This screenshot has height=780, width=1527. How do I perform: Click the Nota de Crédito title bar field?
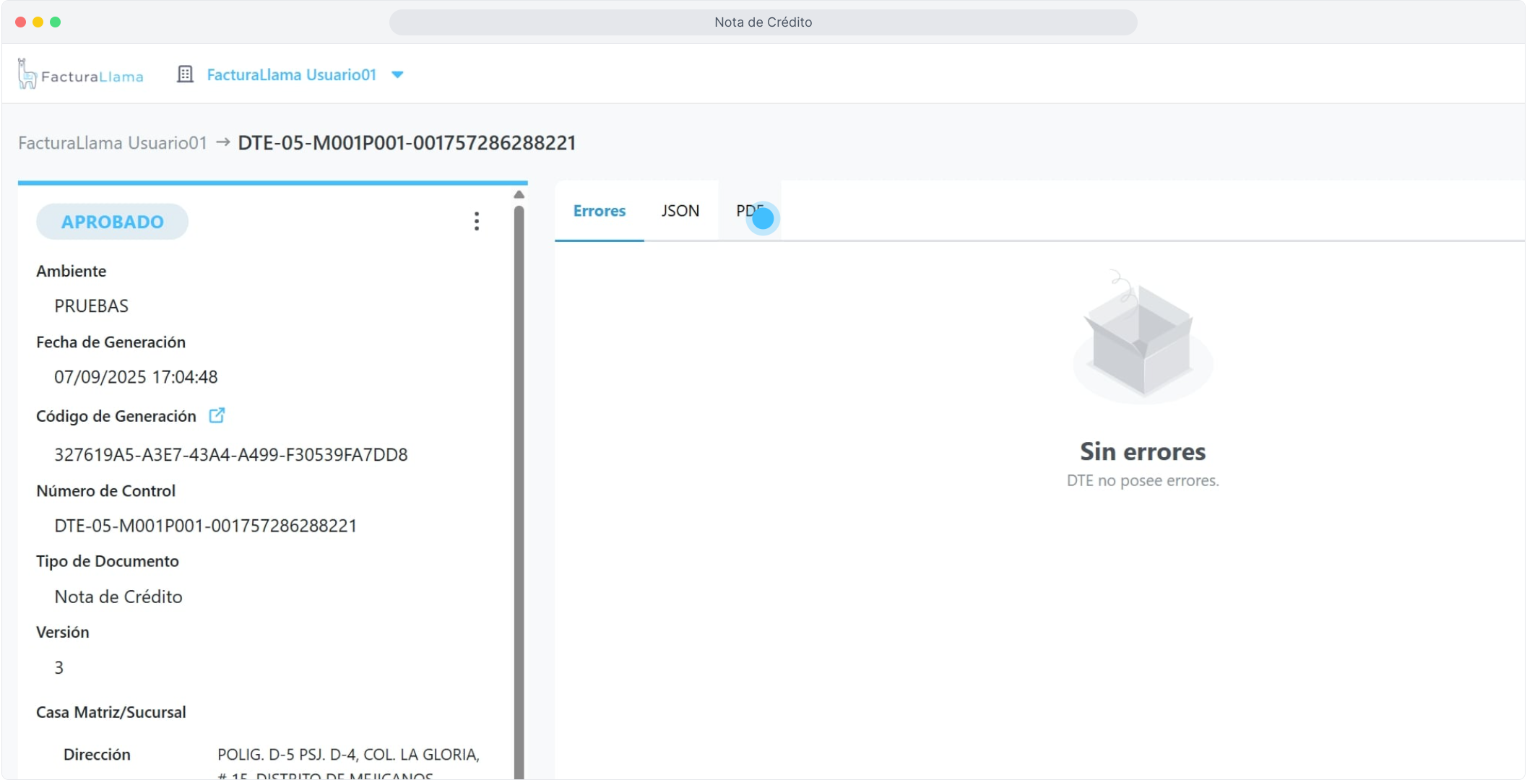(763, 22)
